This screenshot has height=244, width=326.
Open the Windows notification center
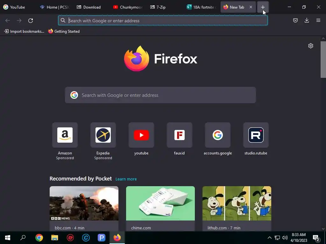coord(316,238)
